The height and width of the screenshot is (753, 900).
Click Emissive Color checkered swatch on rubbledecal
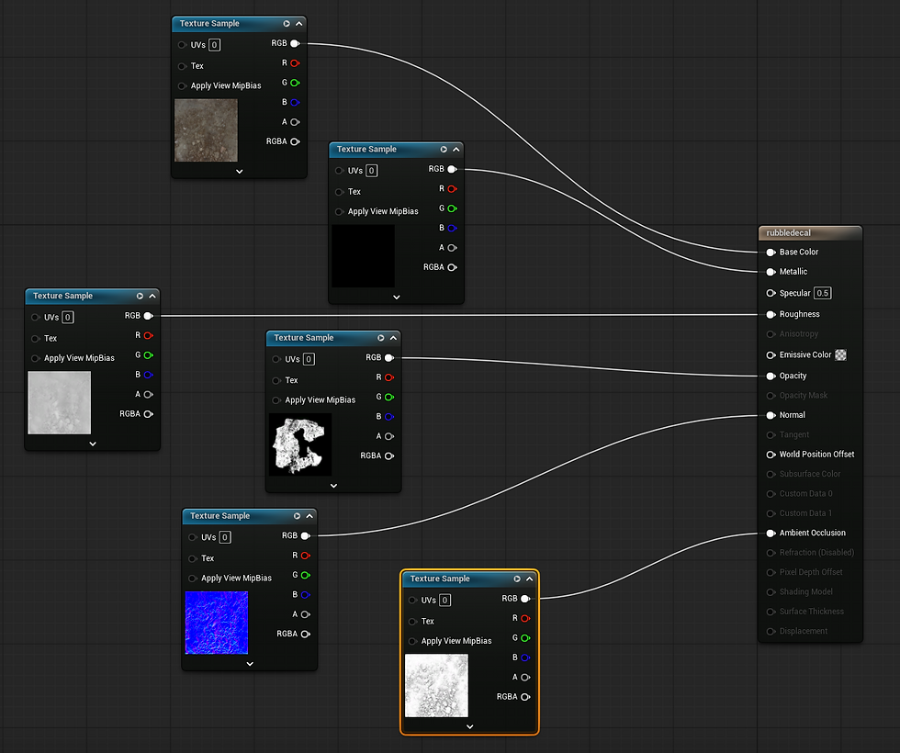click(840, 355)
